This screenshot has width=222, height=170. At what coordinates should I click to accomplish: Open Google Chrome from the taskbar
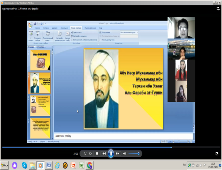point(90,165)
